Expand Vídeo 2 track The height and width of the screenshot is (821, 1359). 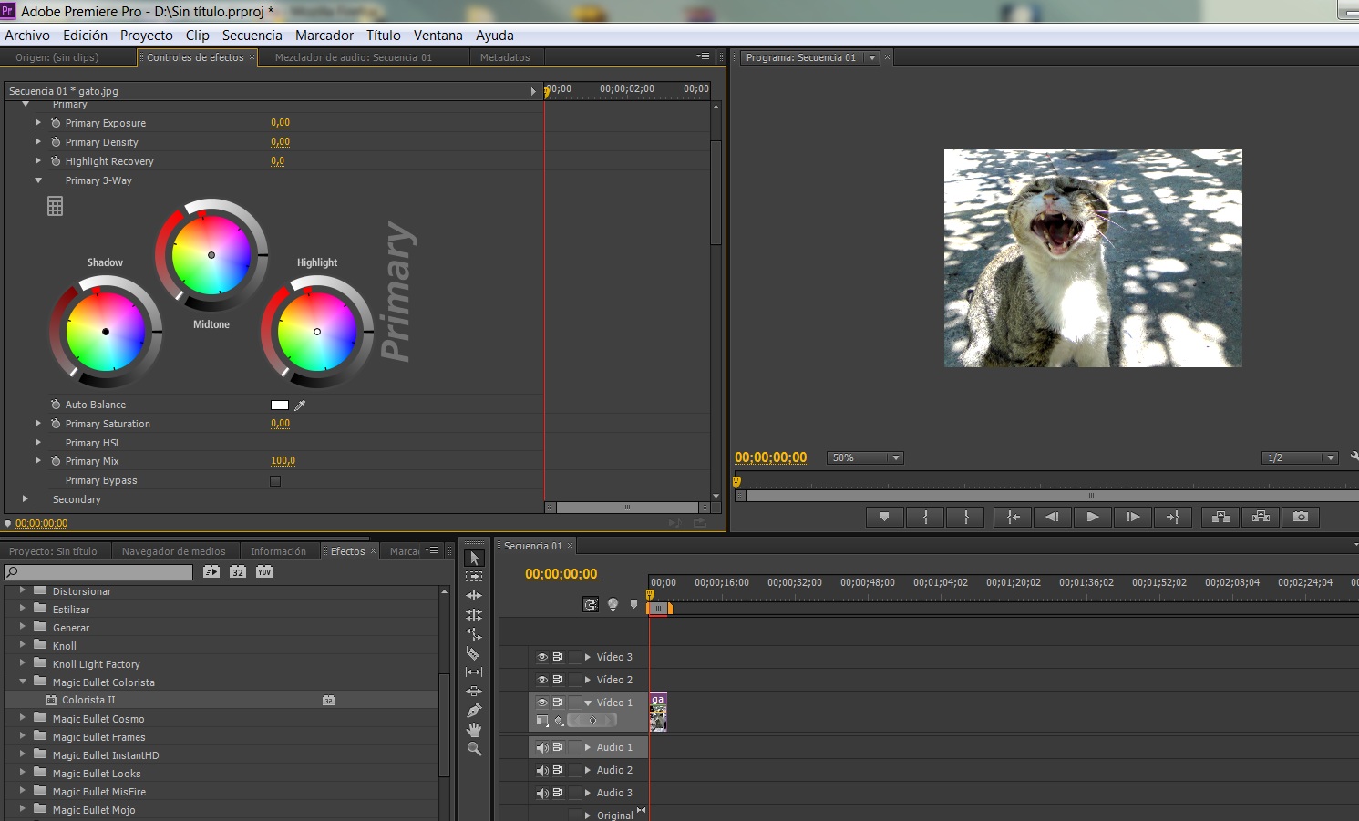(588, 680)
